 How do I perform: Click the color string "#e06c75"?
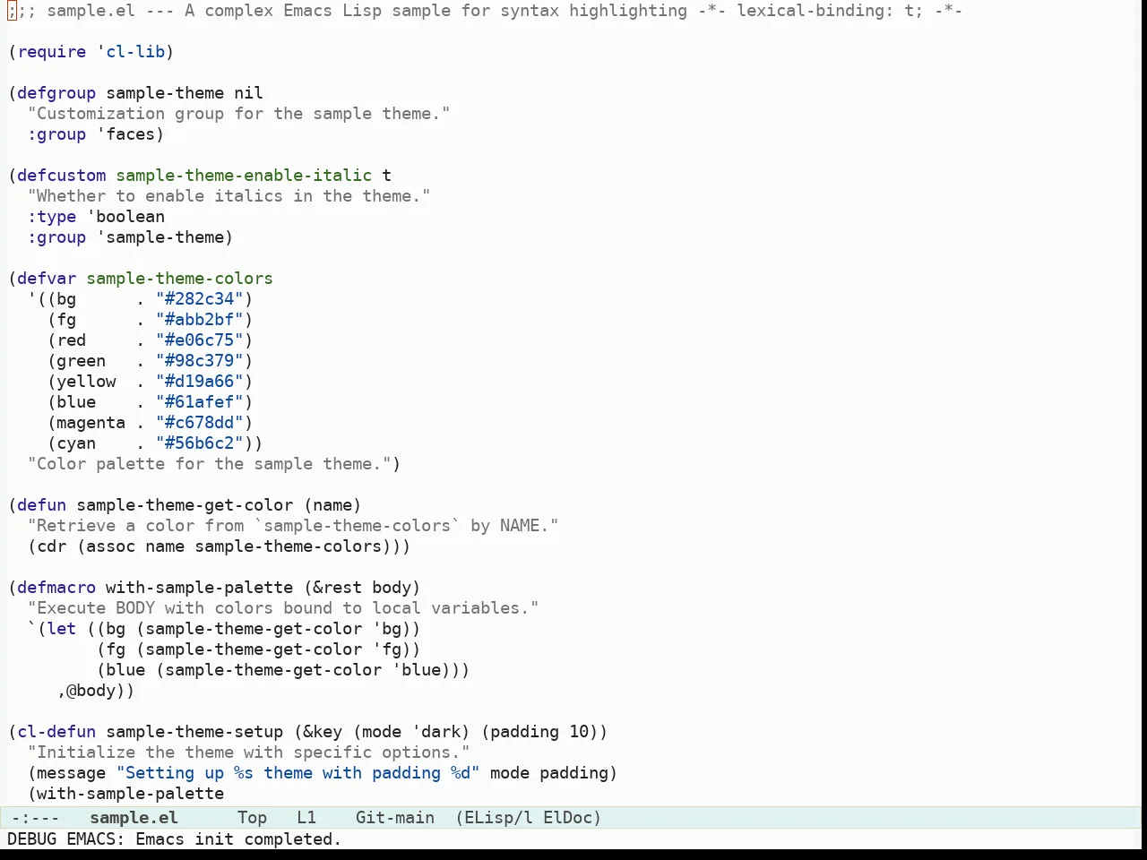[x=199, y=340]
